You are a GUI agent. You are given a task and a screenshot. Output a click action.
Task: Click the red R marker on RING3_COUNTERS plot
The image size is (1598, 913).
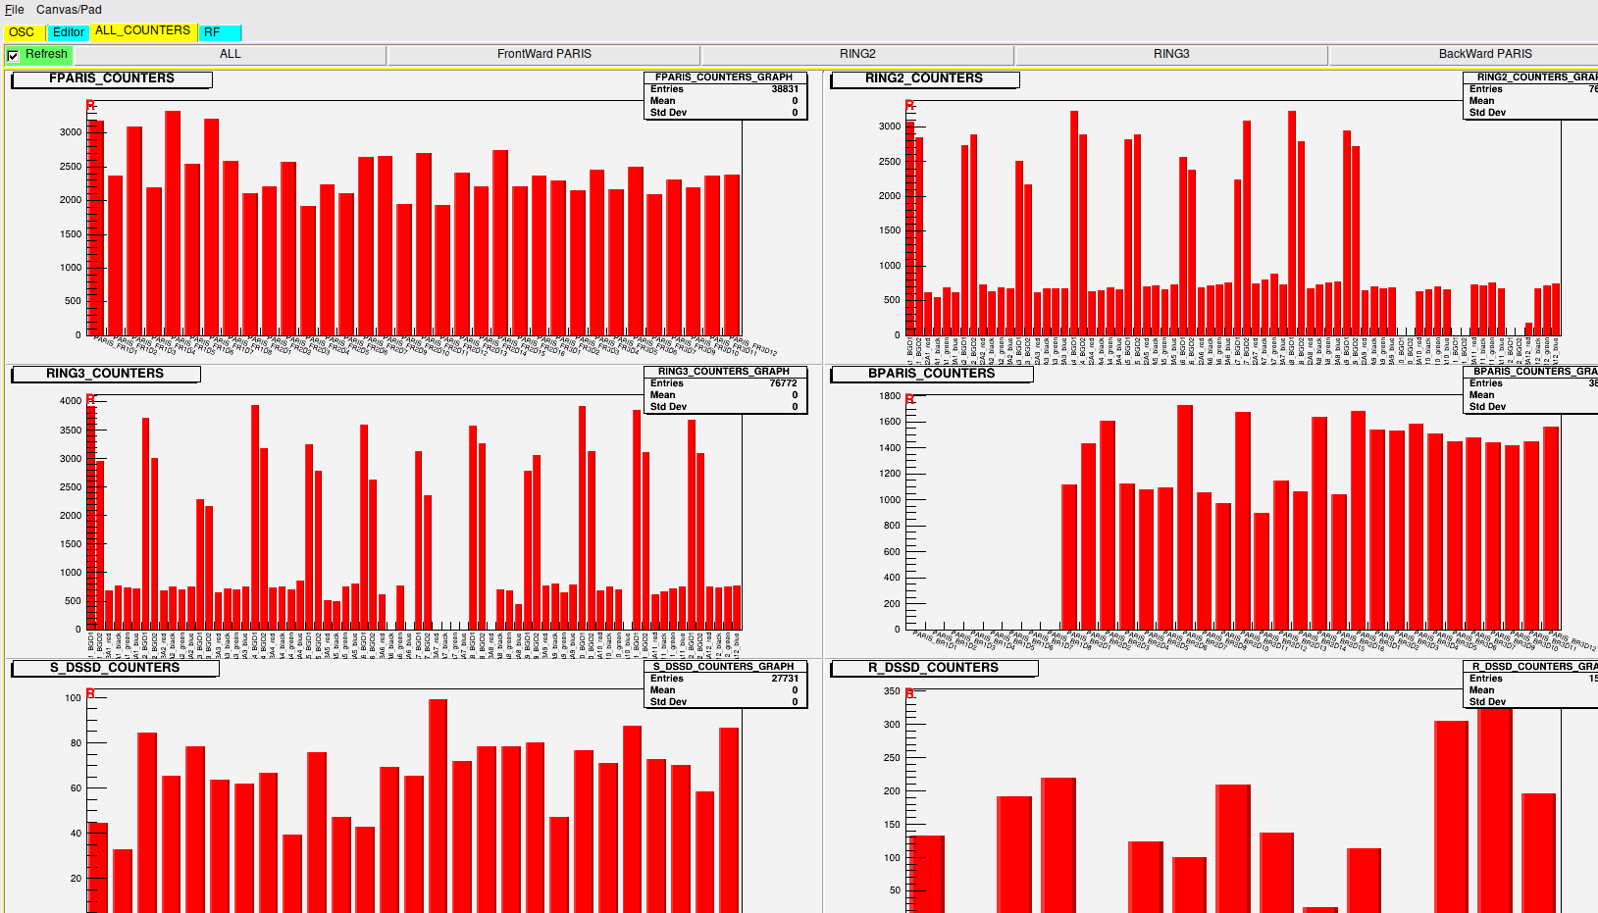click(90, 399)
